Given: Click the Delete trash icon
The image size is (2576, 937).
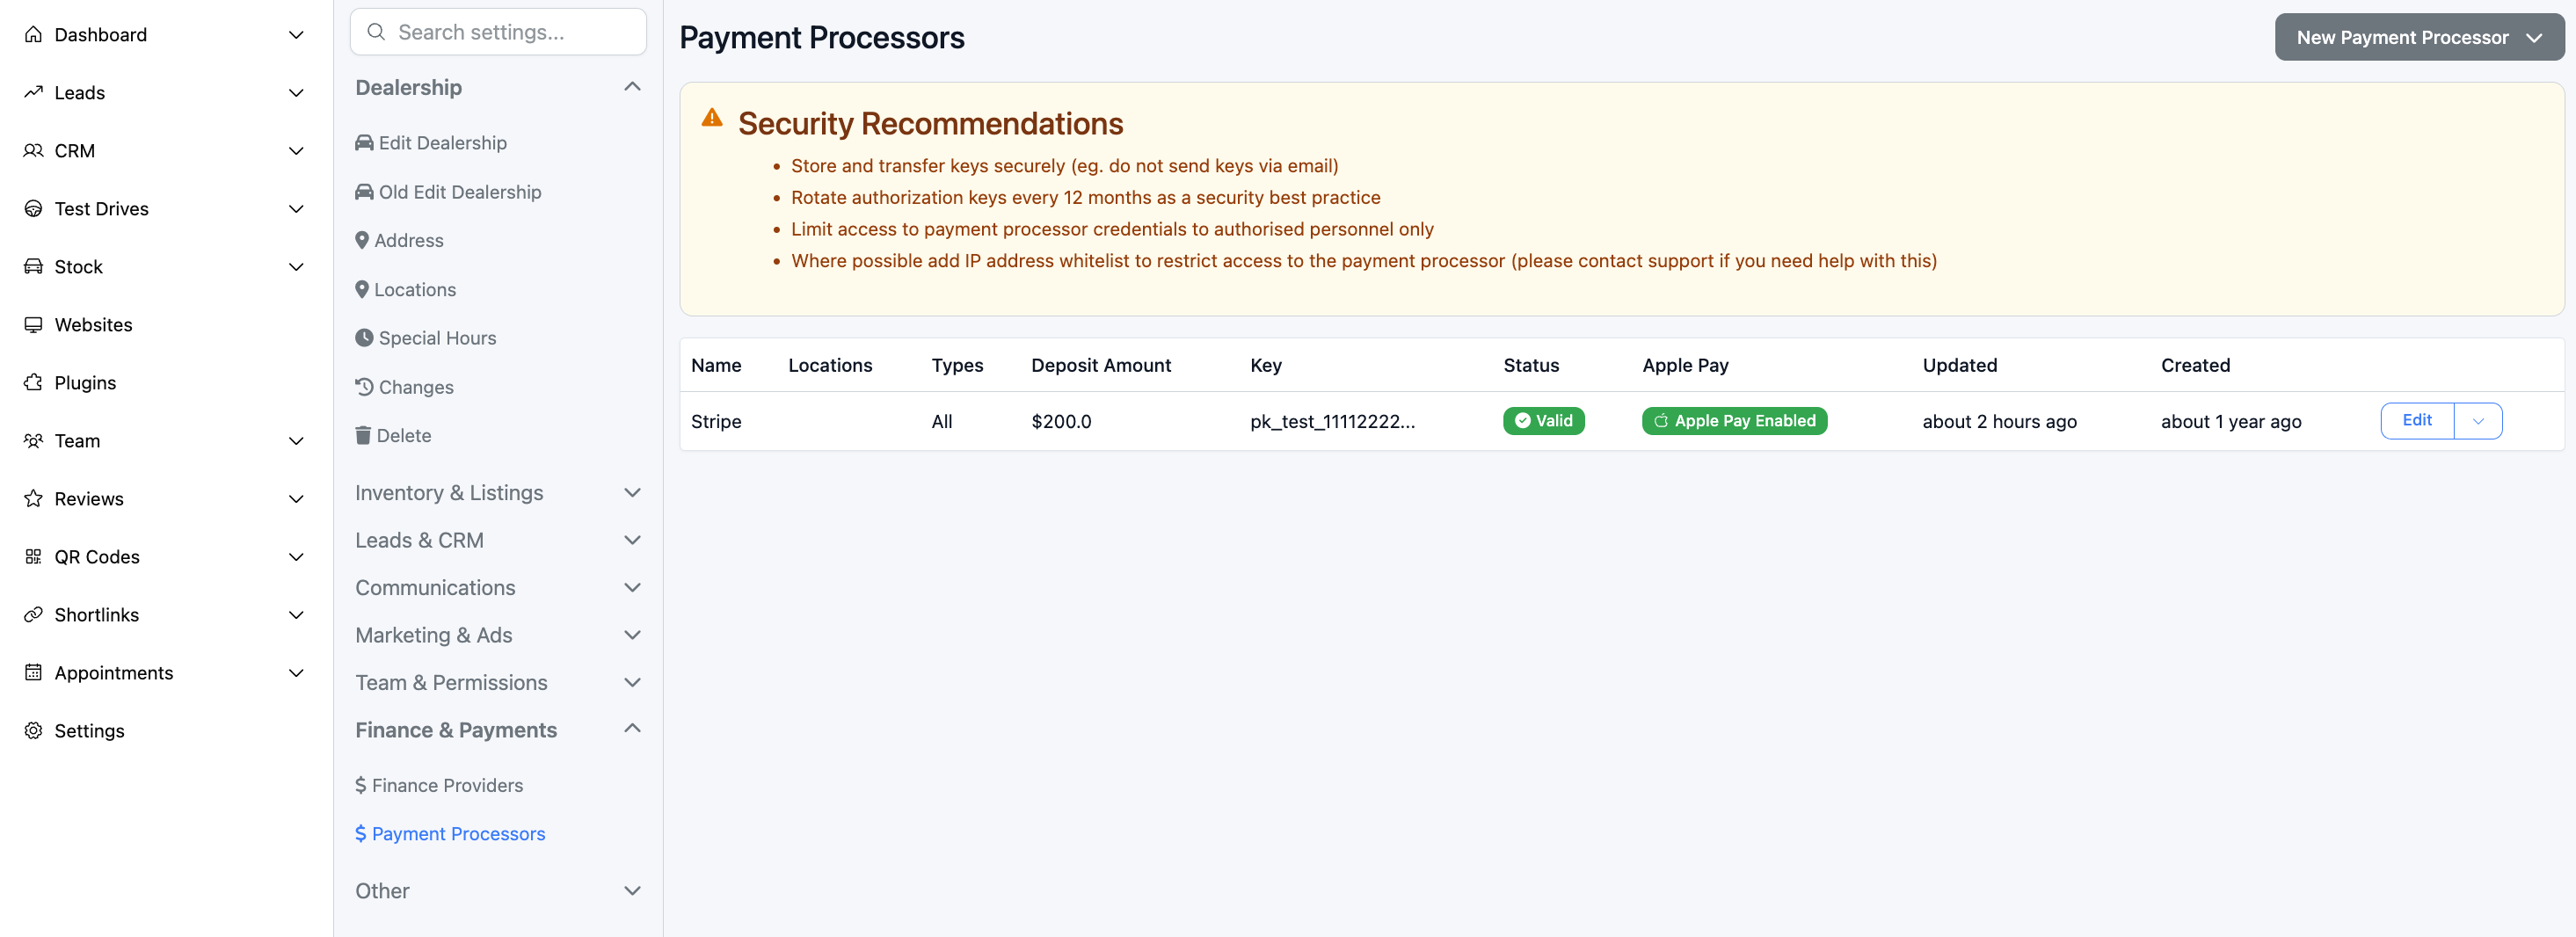Looking at the screenshot, I should [x=363, y=435].
